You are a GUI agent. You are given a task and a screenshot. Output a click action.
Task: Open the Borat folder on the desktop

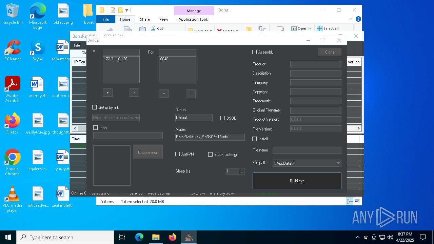[88, 14]
